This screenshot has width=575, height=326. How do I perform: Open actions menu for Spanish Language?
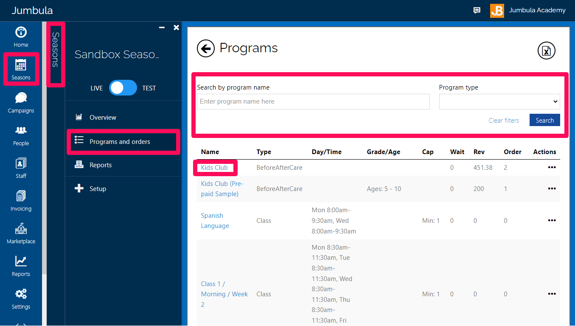[x=552, y=220]
